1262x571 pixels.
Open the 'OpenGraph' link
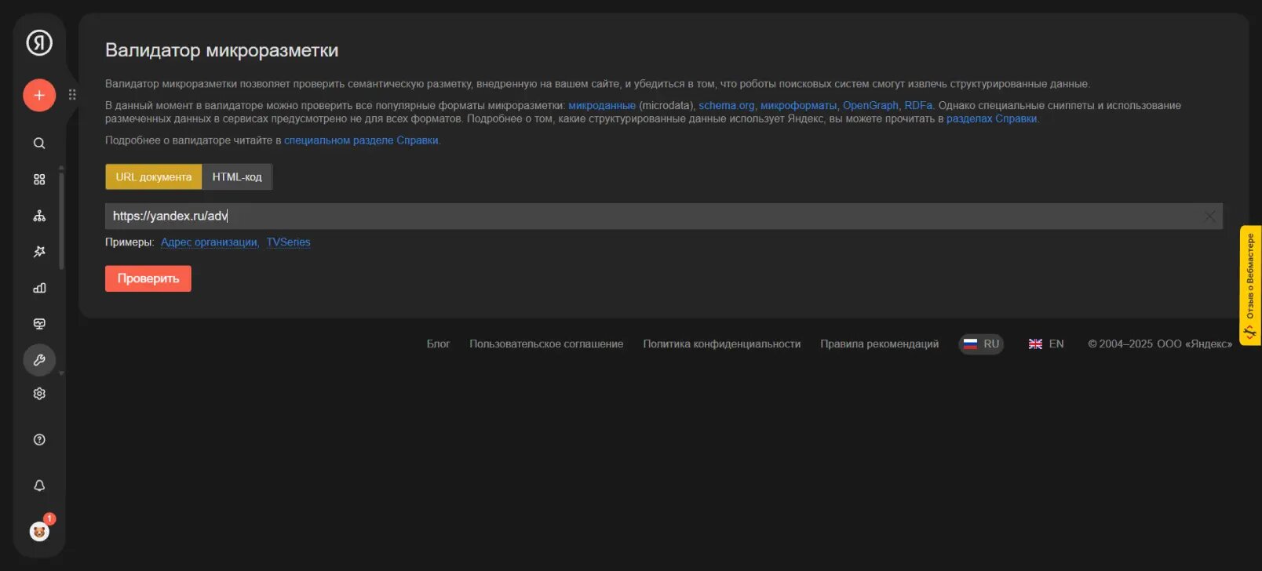[870, 105]
